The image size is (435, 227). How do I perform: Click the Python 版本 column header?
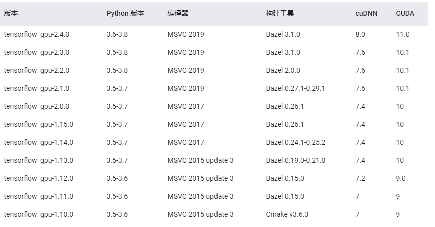125,13
